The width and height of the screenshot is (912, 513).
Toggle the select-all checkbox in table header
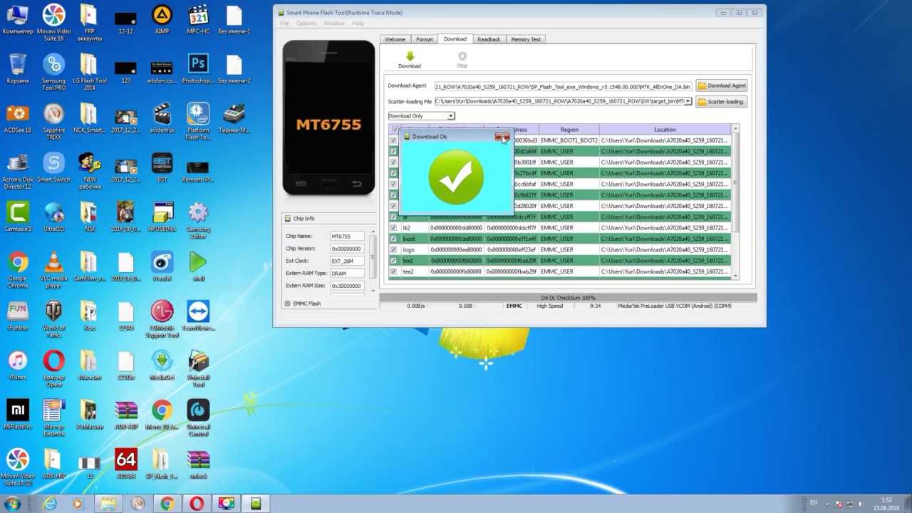click(x=395, y=130)
